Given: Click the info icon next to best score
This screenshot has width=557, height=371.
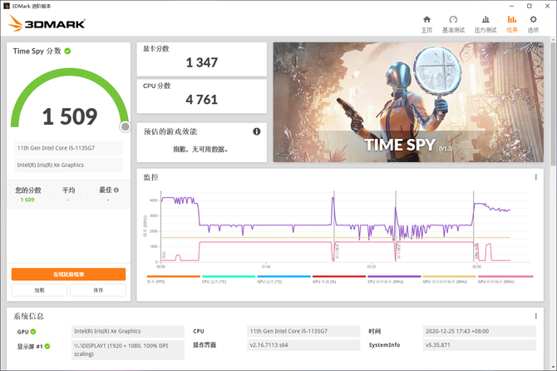Looking at the screenshot, I should click(x=115, y=190).
